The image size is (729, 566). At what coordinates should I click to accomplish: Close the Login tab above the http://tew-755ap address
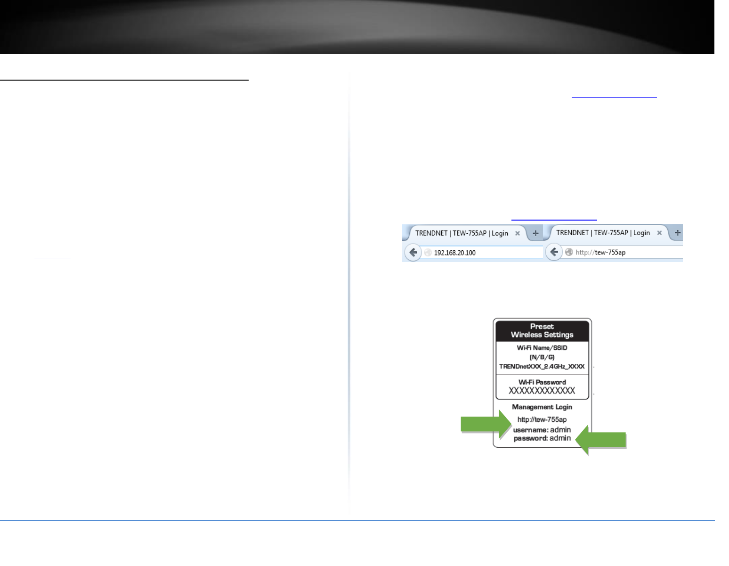(x=659, y=233)
